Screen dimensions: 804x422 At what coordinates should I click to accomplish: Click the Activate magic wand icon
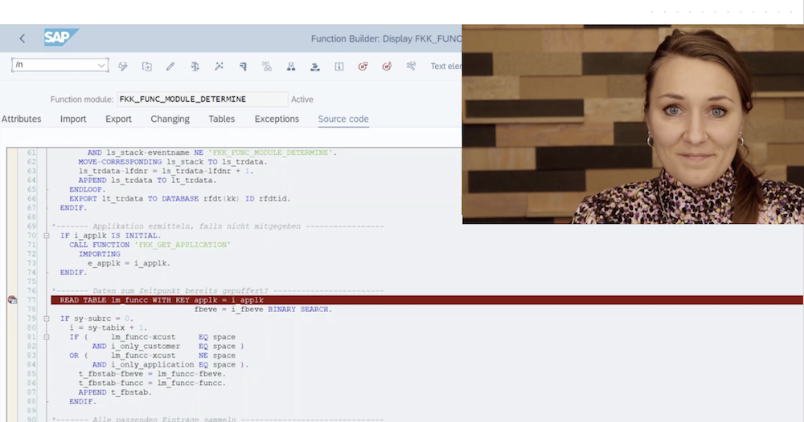219,67
